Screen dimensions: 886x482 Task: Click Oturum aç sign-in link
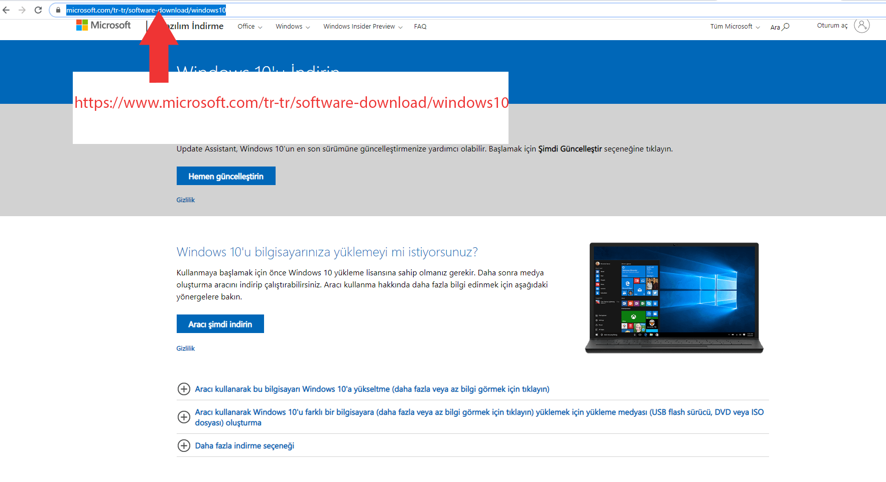[832, 26]
